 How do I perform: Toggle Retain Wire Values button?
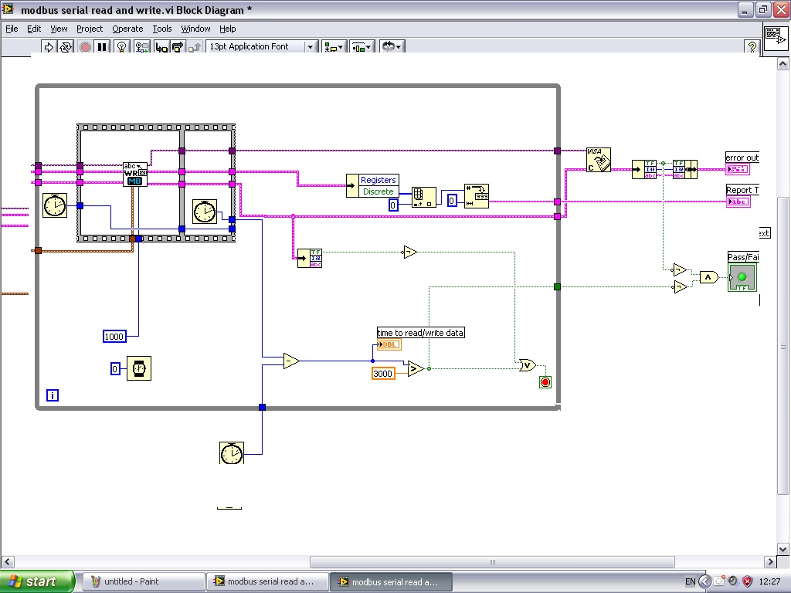[142, 47]
